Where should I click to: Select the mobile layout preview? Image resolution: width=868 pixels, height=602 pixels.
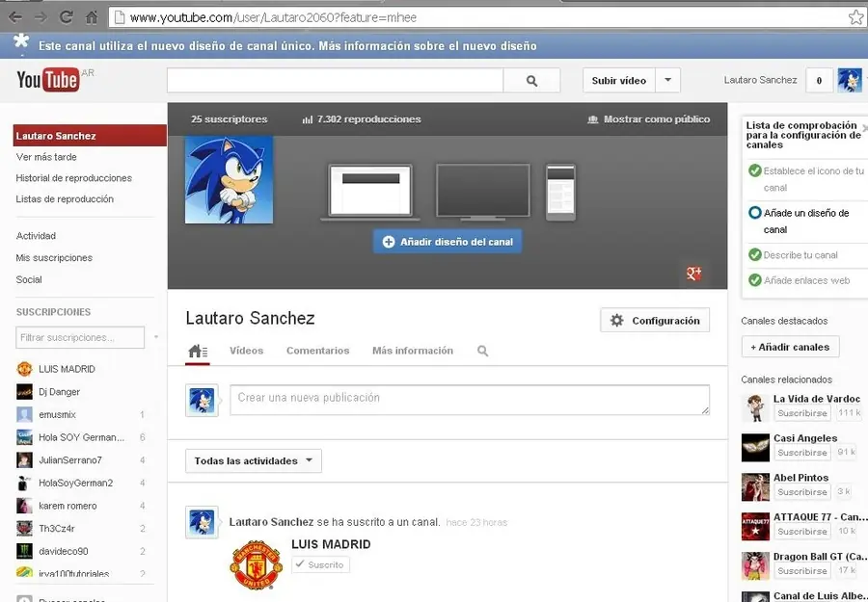click(560, 192)
